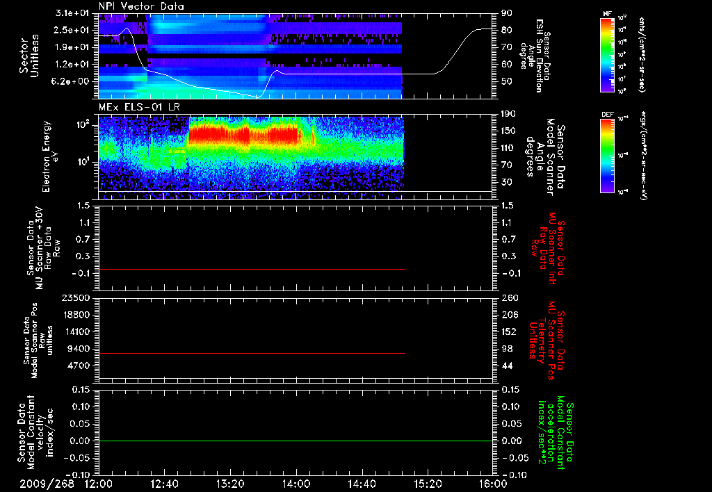Click the 12:40 time tick label
This screenshot has height=492, width=712.
pos(164,484)
